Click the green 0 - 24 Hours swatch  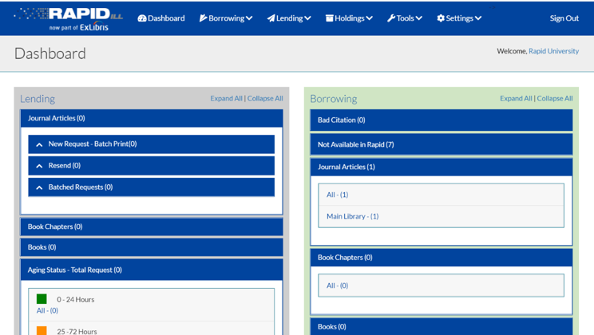42,299
